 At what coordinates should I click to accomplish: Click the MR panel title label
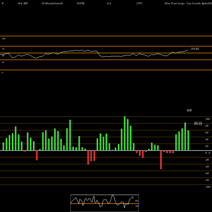pyautogui.click(x=189, y=110)
